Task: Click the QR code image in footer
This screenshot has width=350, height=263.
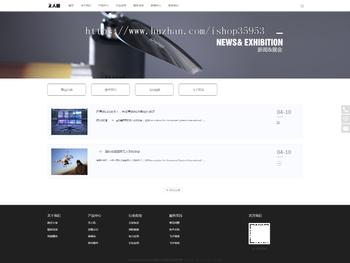Action: click(259, 233)
